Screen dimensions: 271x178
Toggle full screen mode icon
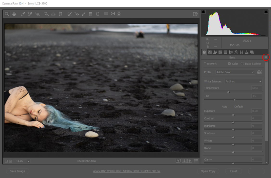tap(195, 14)
